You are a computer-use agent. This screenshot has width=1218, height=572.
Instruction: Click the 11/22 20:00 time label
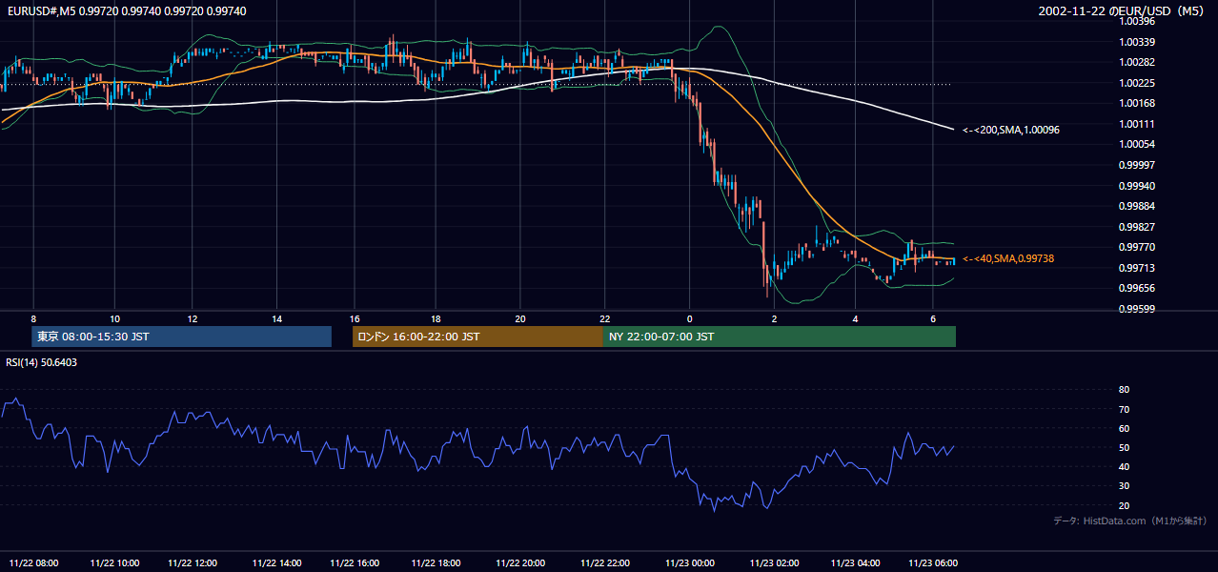(x=521, y=562)
